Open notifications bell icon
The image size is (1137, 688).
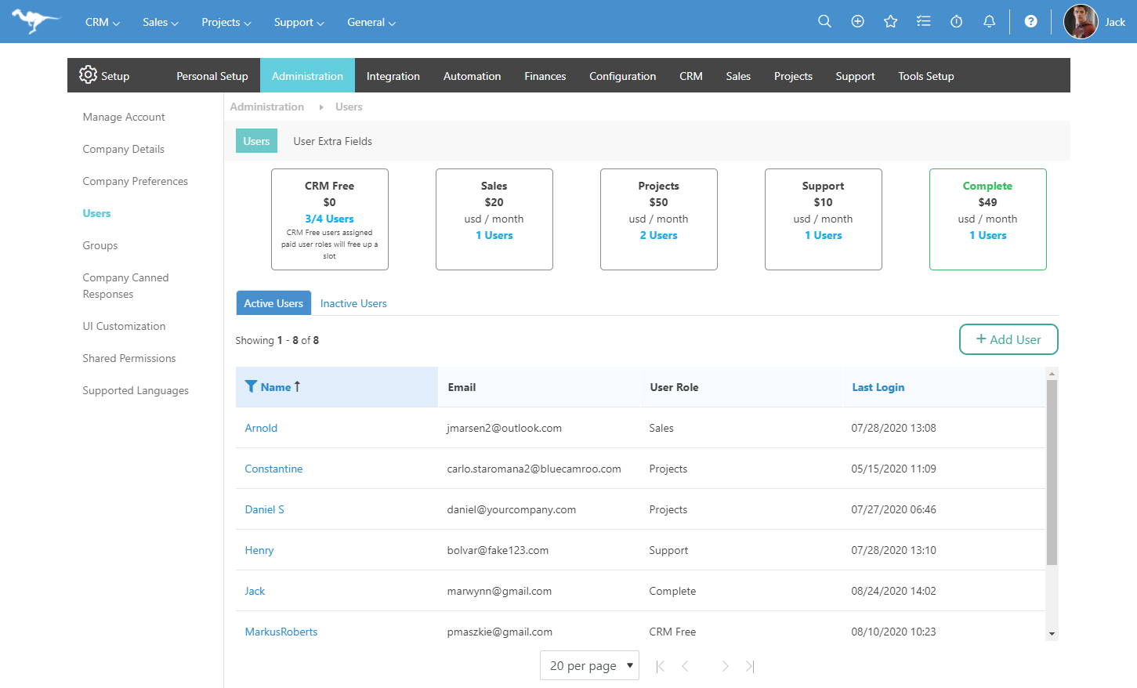click(989, 21)
